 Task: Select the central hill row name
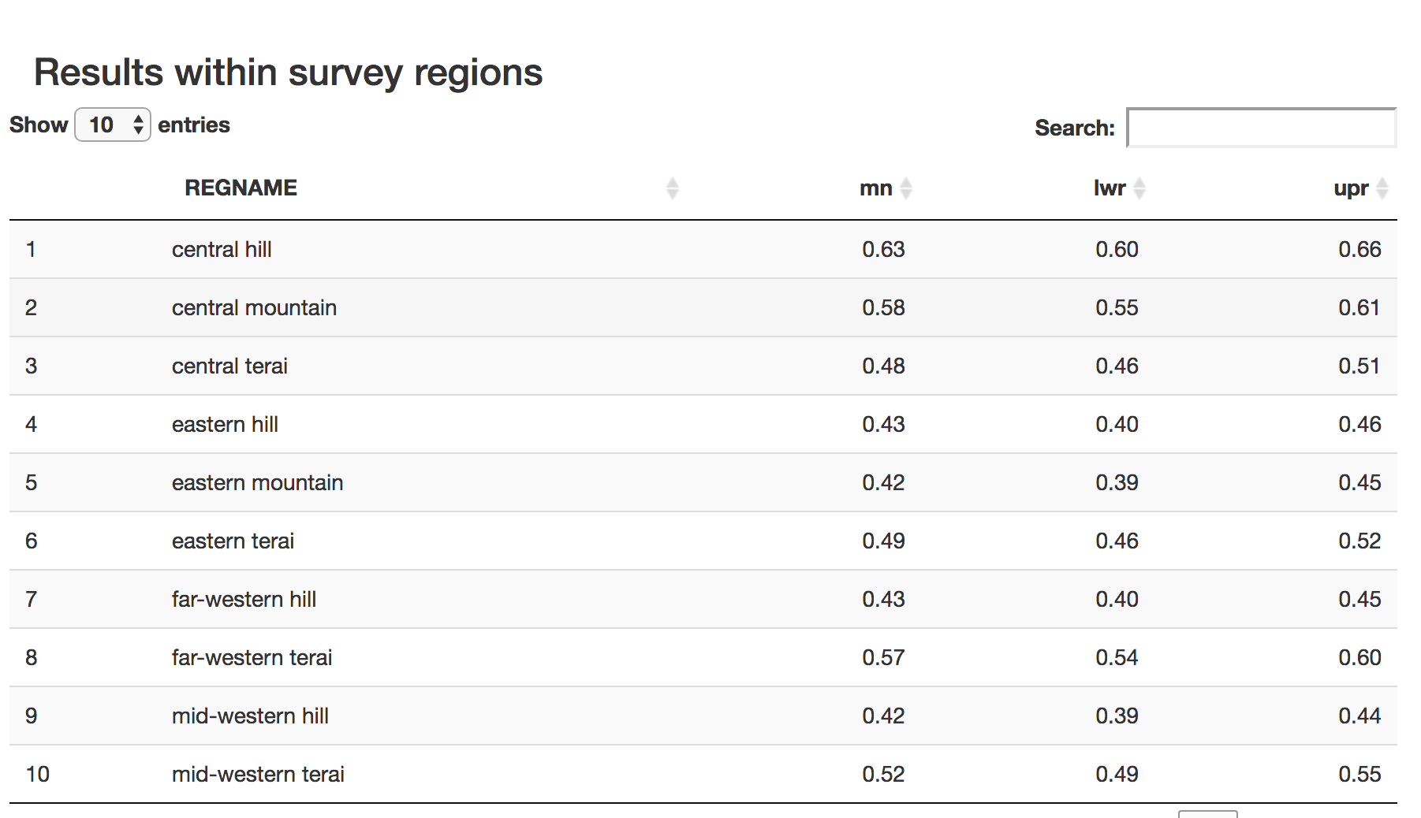pos(222,250)
